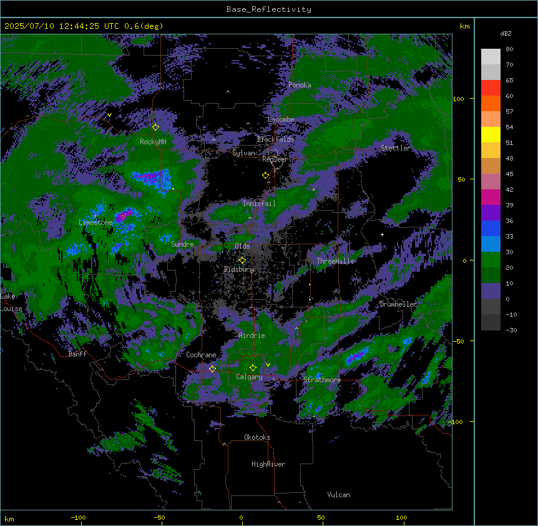Click the yellow diamond marker above RockyMH label

click(156, 127)
